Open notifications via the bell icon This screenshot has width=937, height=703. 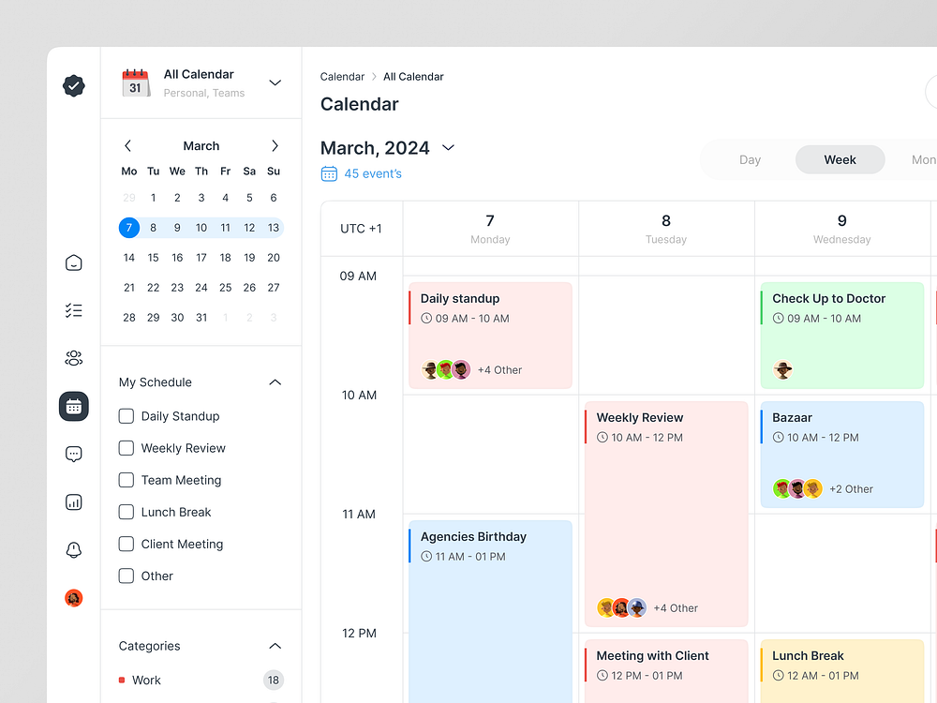[73, 549]
